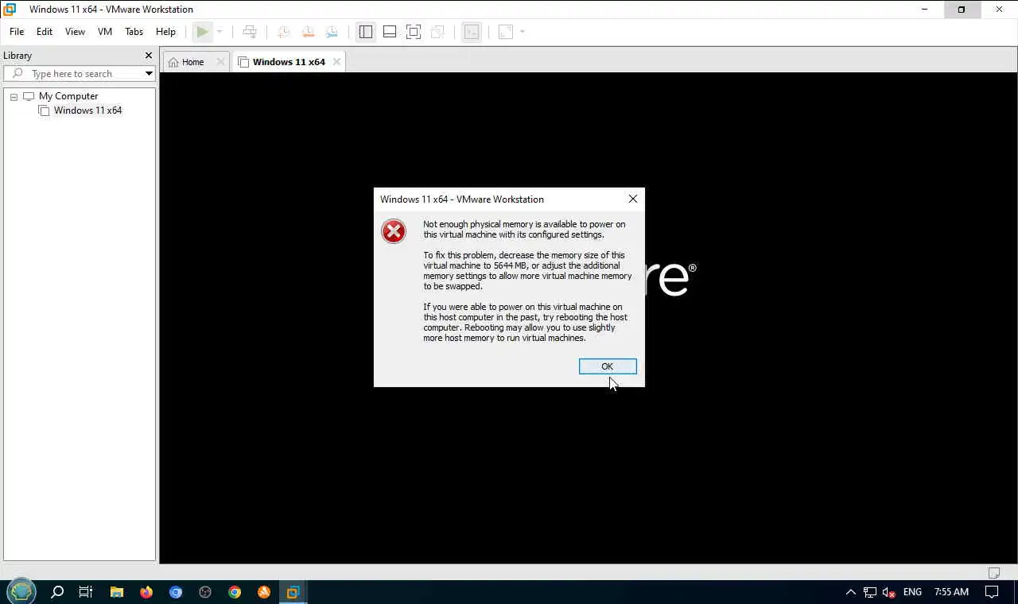Open the Edit menu
This screenshot has height=604, width=1018.
click(45, 32)
